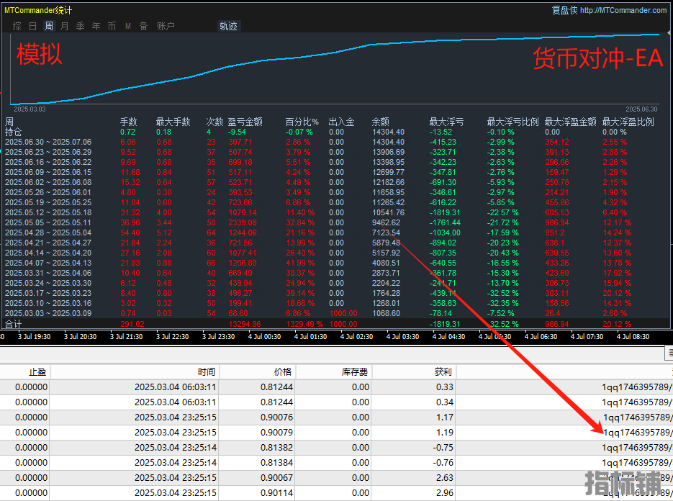Select the order row priced 0.90079

coord(337,433)
